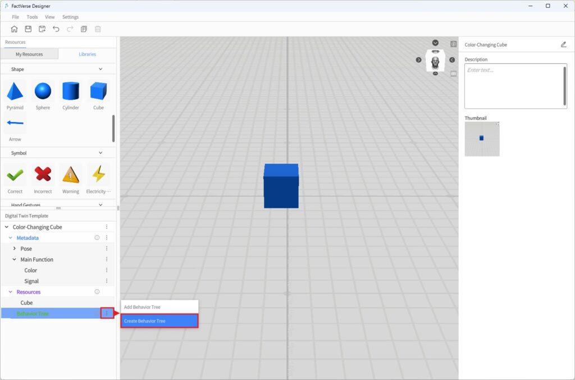Toggle the grid display icon in viewport
575x380 pixels.
(454, 73)
